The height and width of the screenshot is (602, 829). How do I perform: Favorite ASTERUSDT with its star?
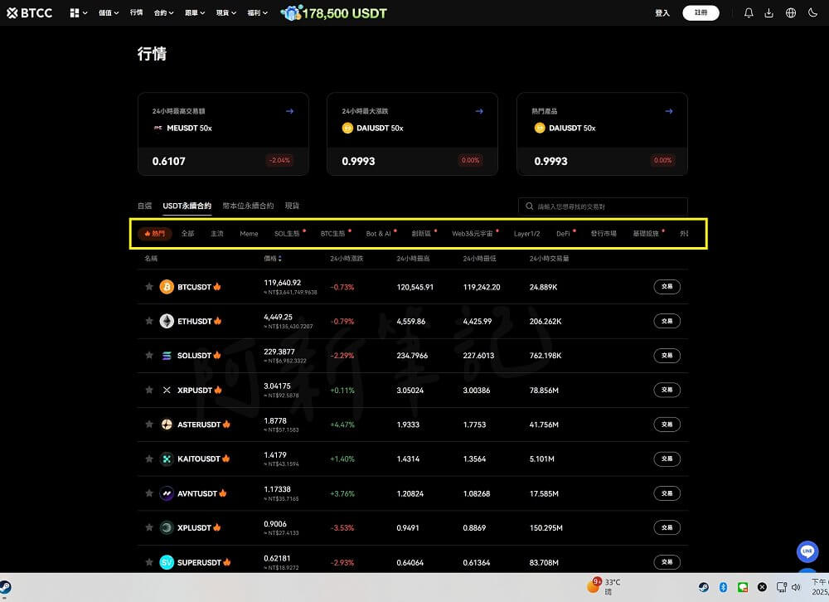click(x=149, y=425)
